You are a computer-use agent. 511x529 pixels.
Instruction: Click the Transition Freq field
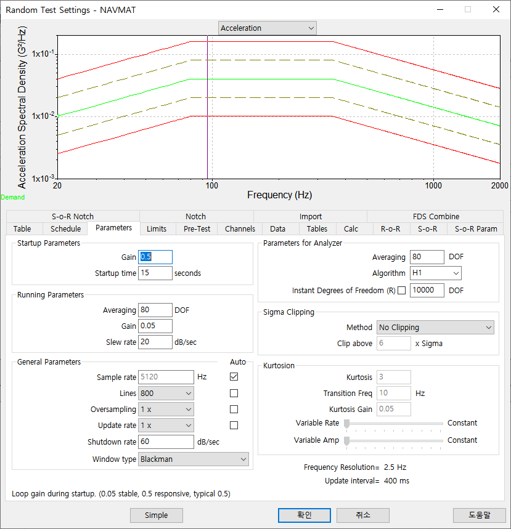pyautogui.click(x=394, y=393)
